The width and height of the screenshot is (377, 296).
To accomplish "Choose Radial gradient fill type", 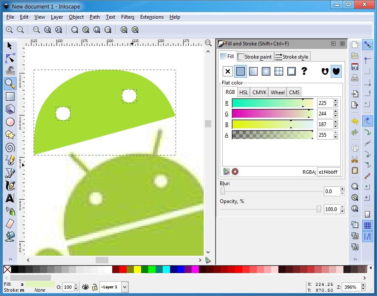I will 266,71.
